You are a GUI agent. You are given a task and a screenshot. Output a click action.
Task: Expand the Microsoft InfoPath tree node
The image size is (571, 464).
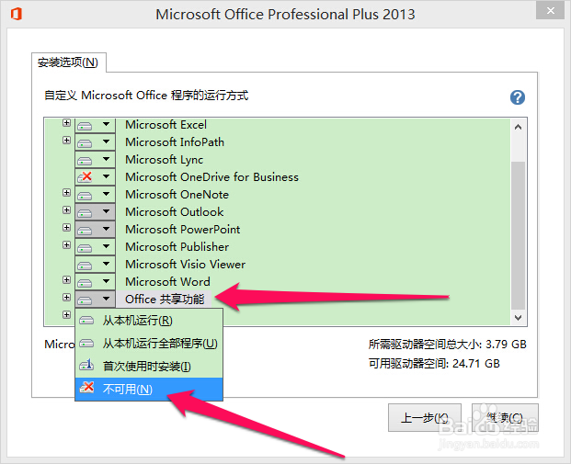(x=66, y=140)
